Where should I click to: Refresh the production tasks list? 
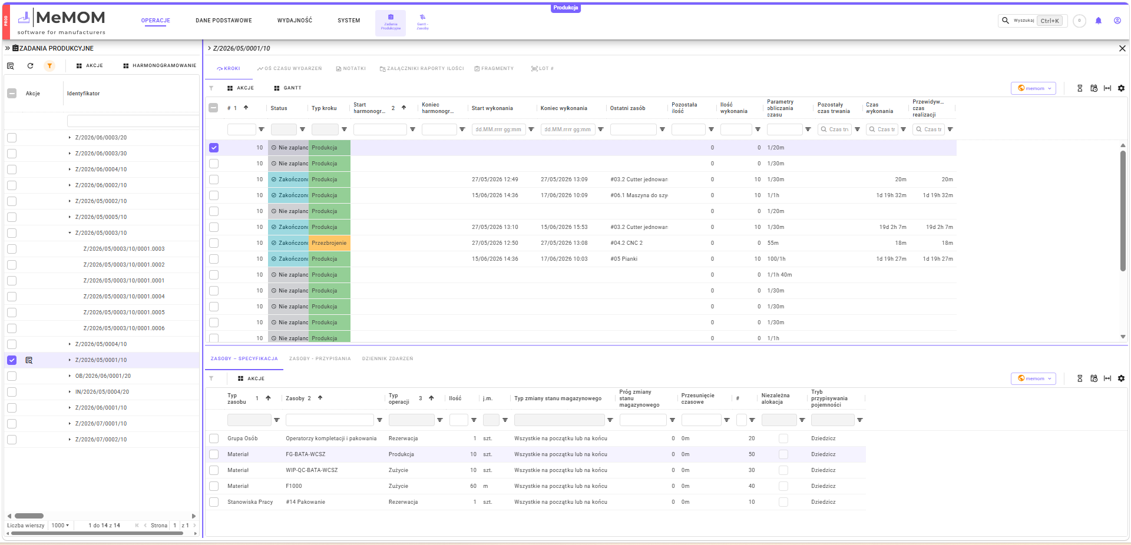pyautogui.click(x=30, y=66)
